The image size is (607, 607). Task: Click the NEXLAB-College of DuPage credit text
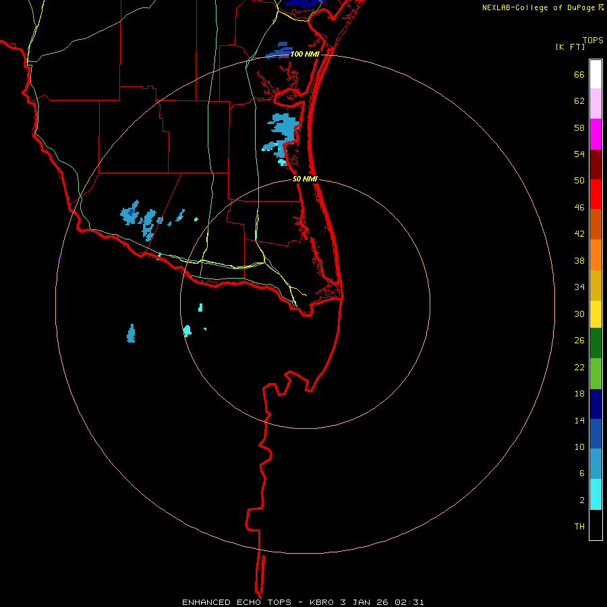tap(540, 7)
